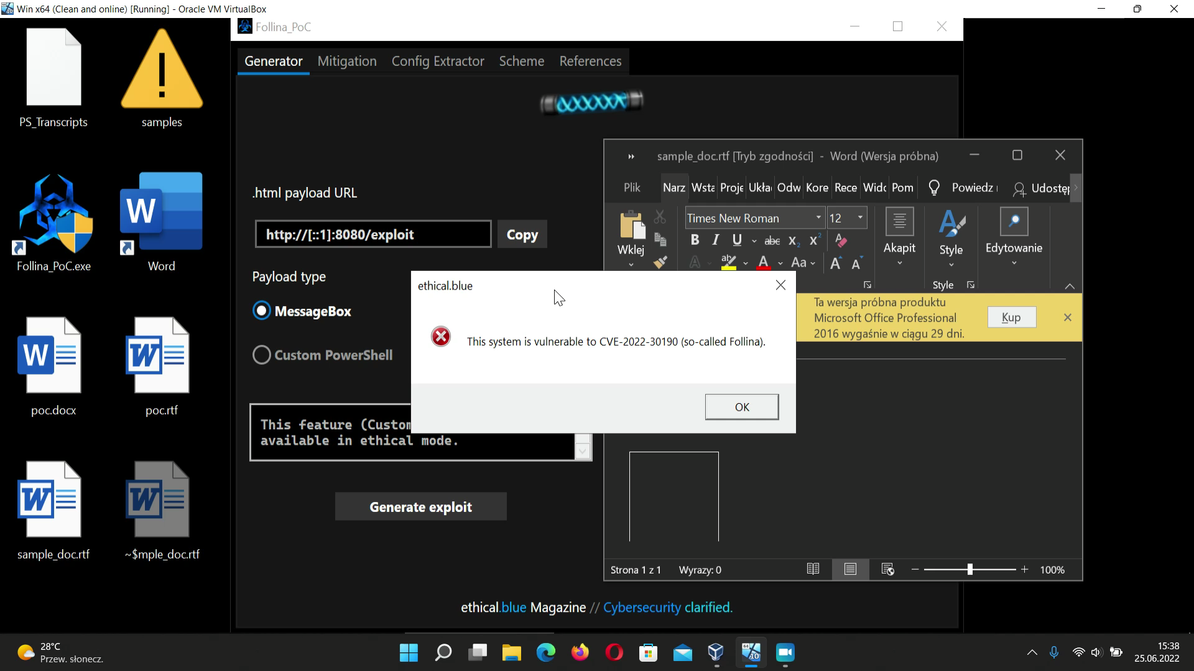1194x671 pixels.
Task: Click the html payload URL field
Action: (373, 234)
